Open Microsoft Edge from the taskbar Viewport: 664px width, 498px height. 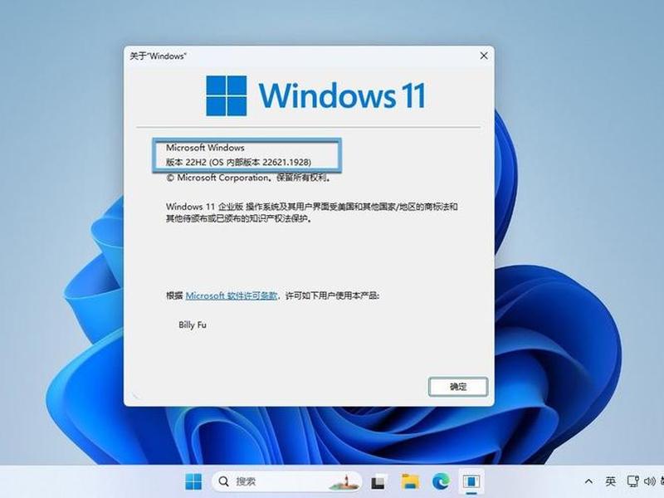click(441, 481)
